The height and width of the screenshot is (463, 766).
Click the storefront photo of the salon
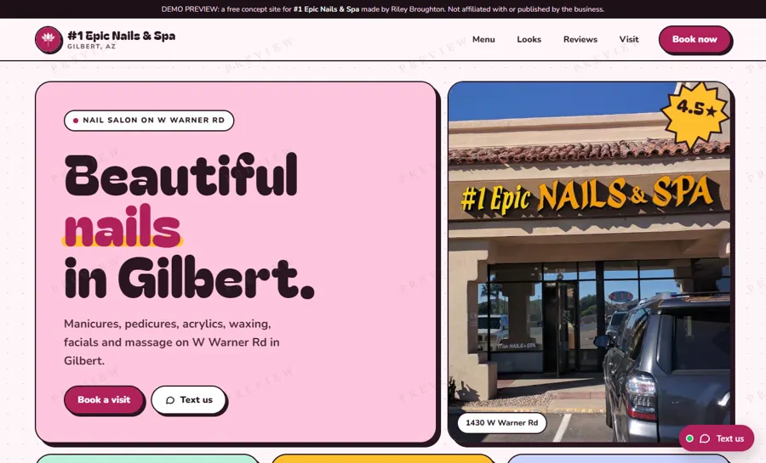tap(589, 263)
